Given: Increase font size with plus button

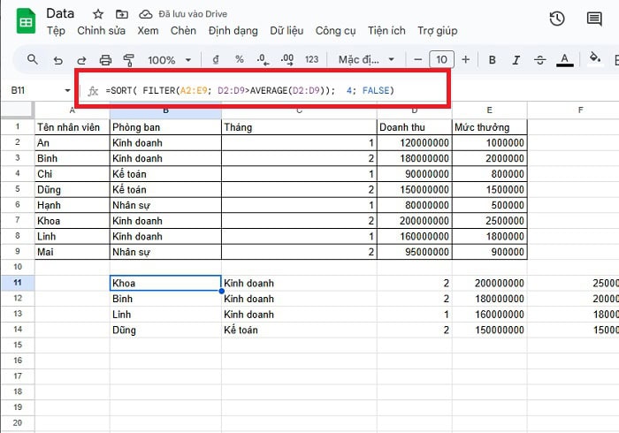Looking at the screenshot, I should [466, 60].
